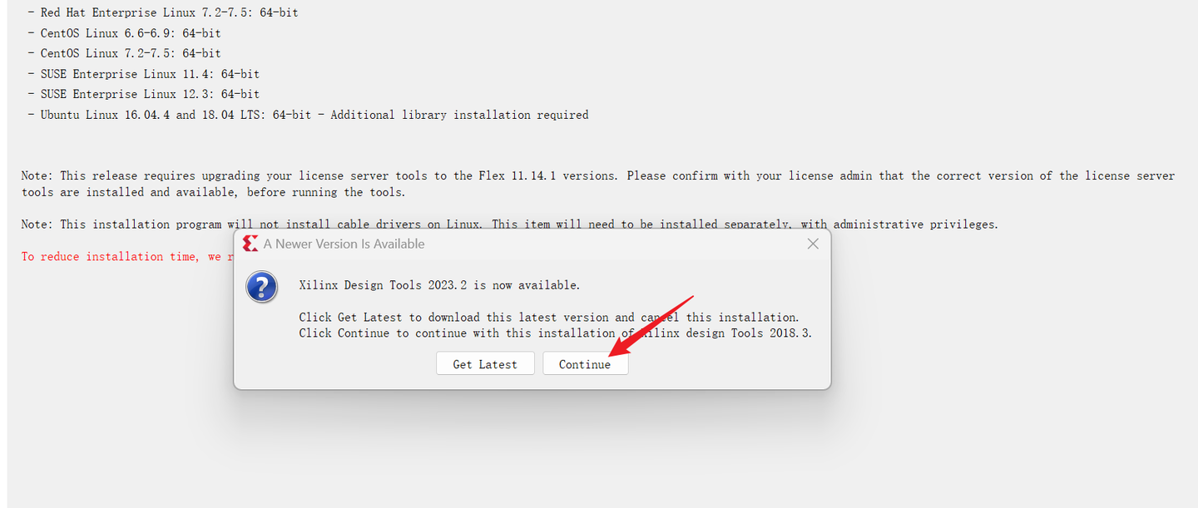Click the "Click Continue to continue" instruction line
The height and width of the screenshot is (508, 1198).
point(555,333)
